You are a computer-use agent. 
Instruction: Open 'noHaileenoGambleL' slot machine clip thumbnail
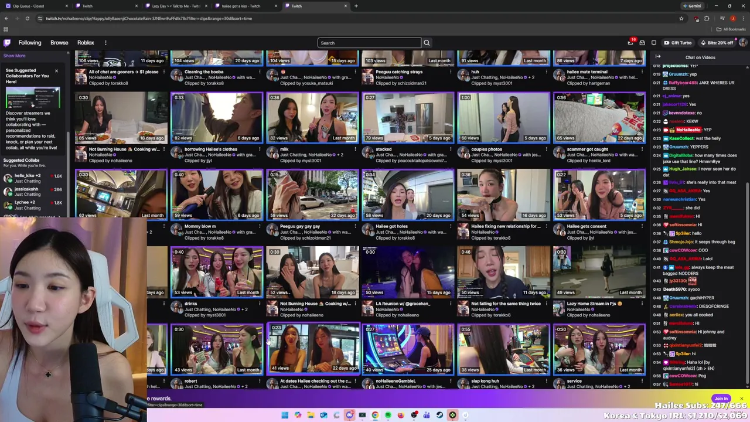click(x=408, y=349)
